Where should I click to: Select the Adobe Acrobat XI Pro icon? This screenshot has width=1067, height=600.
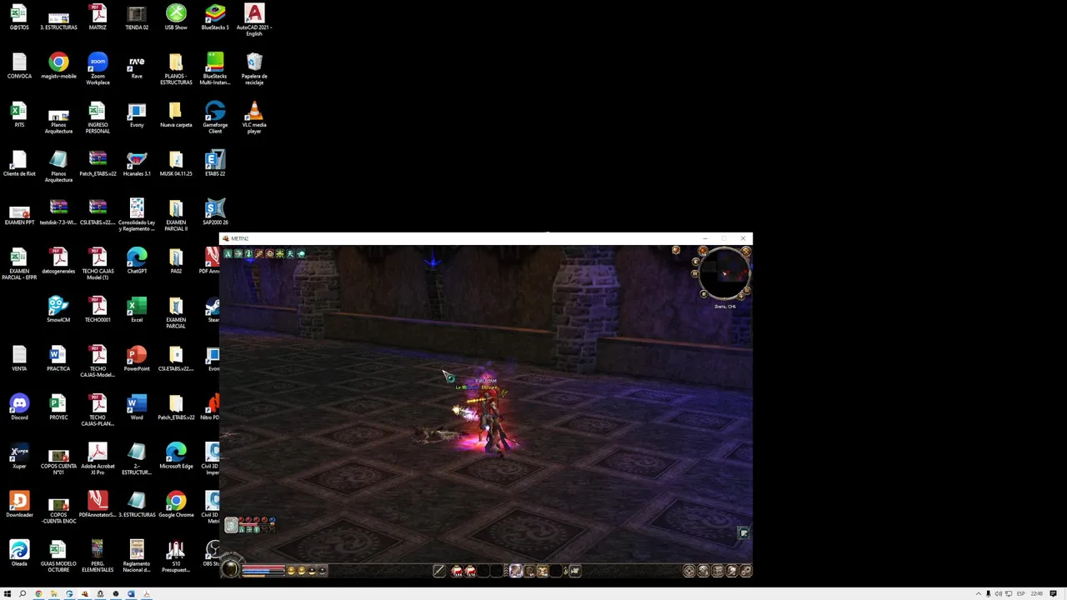(98, 459)
